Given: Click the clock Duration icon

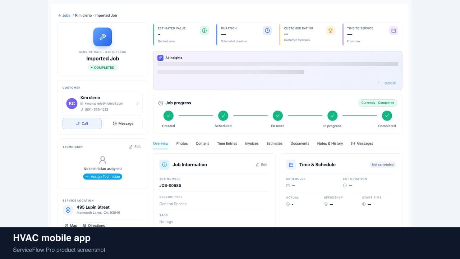Looking at the screenshot, I should pyautogui.click(x=267, y=31).
